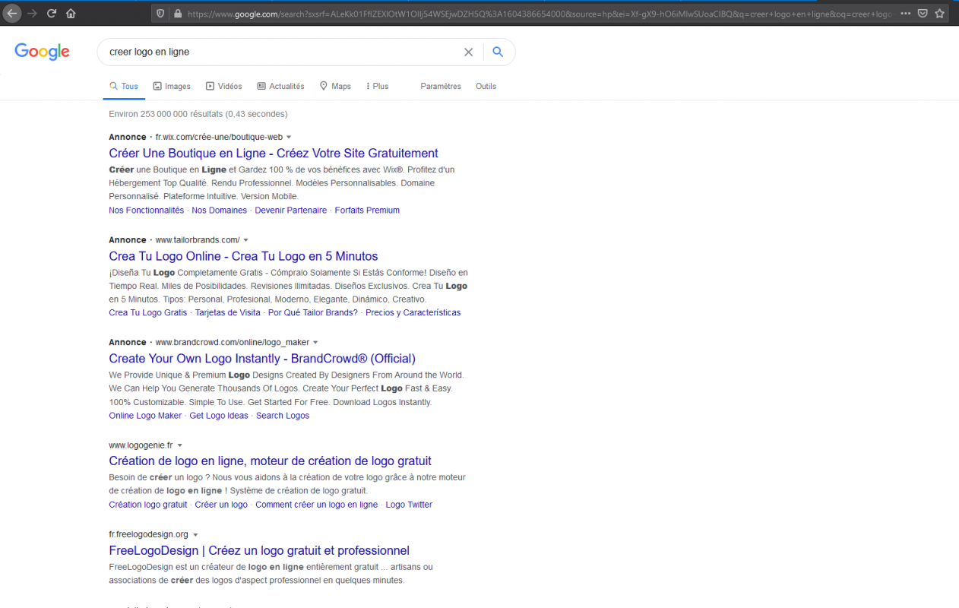Open FreeLogoDesign result title link
Viewport: 959px width, 608px height.
pyautogui.click(x=259, y=550)
